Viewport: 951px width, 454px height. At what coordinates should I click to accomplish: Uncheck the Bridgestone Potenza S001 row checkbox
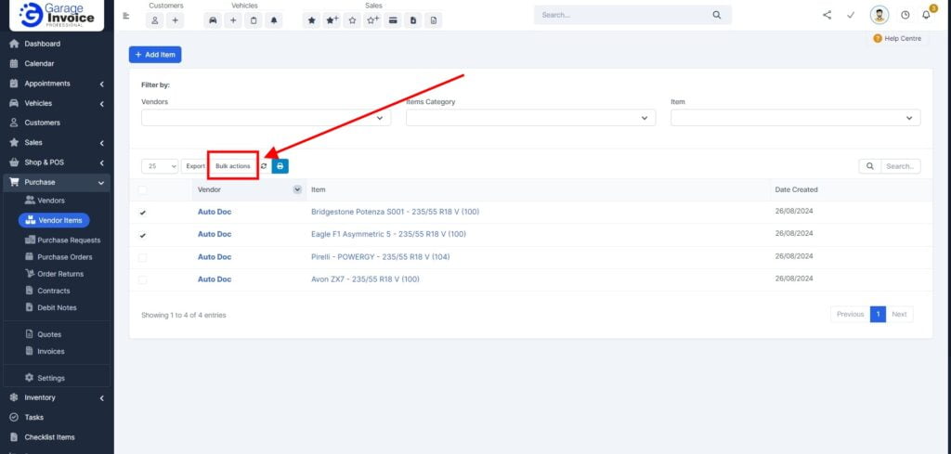[x=142, y=213]
